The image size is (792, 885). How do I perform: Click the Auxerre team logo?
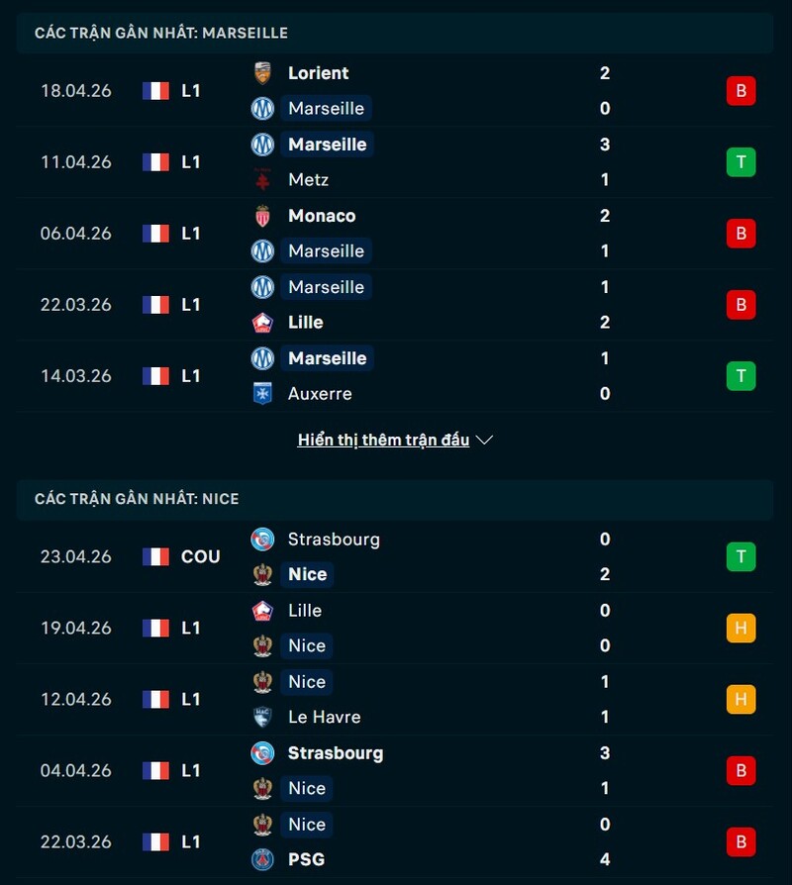click(261, 393)
